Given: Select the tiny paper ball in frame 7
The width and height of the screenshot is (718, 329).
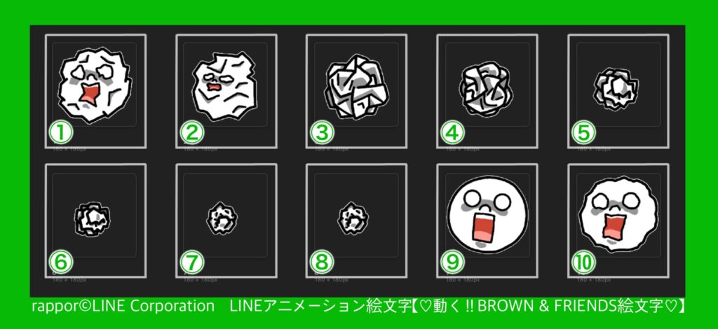Looking at the screenshot, I should coord(222,218).
